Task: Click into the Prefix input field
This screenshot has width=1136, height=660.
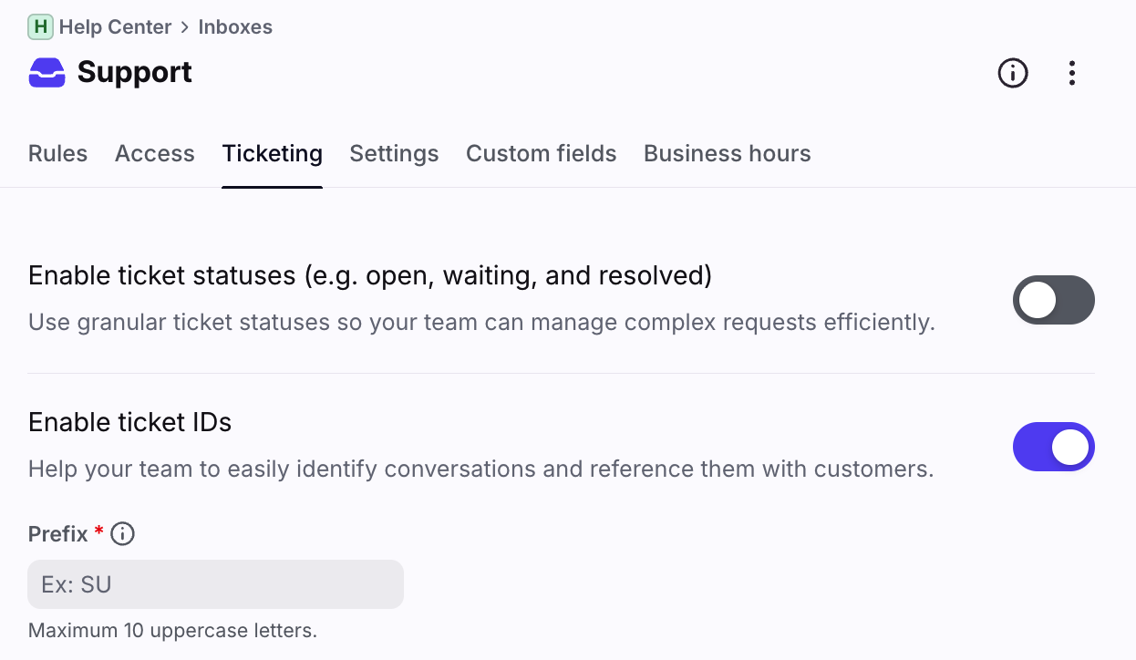Action: pos(215,584)
